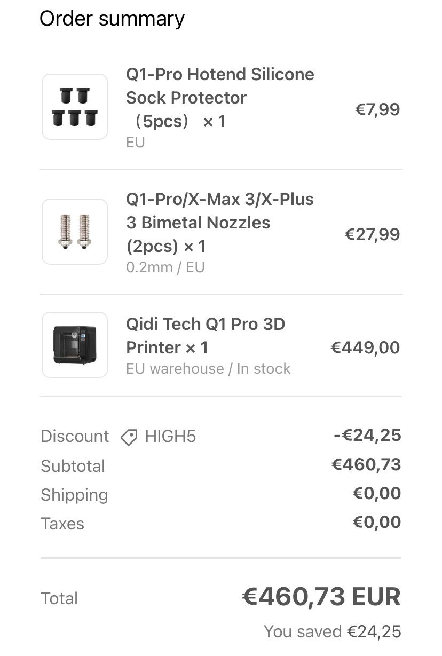Click the total €460,73 EUR amount
Viewport: 442px width, 656px height.
pos(321,597)
